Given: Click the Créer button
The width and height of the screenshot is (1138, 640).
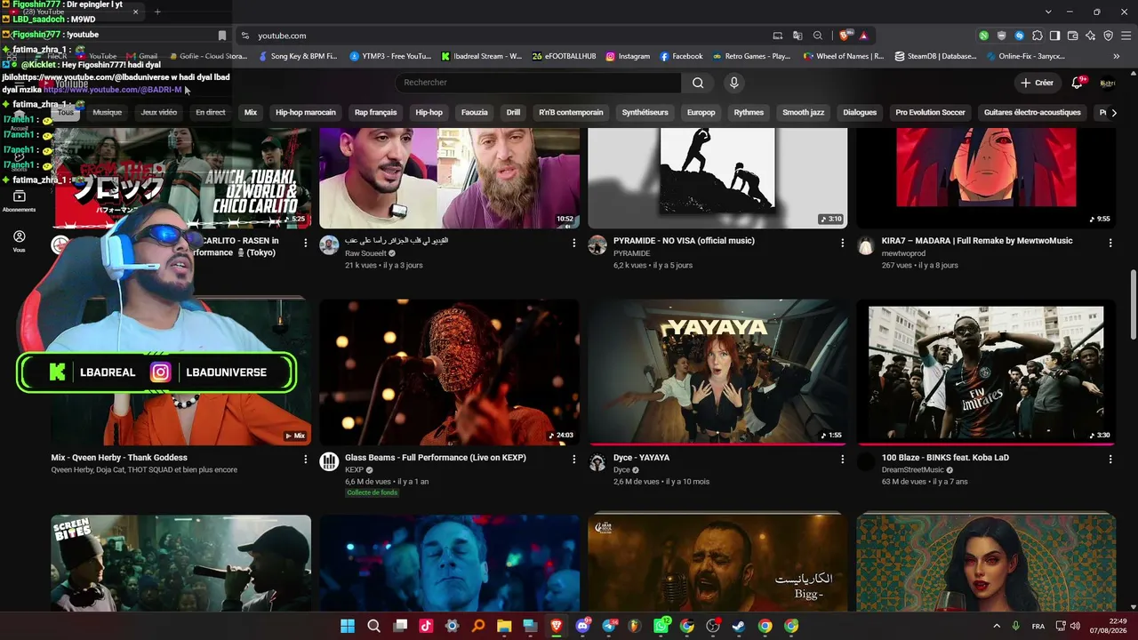Looking at the screenshot, I should (x=1038, y=83).
